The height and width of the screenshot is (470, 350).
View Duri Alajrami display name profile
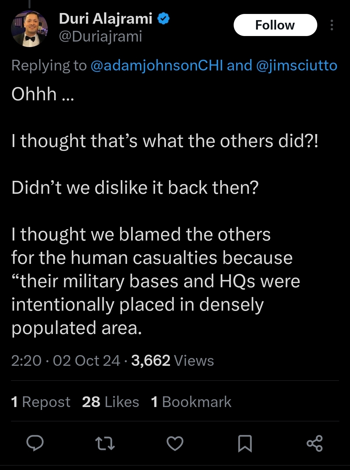click(x=106, y=19)
